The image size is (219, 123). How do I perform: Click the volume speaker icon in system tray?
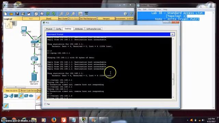[203, 120]
